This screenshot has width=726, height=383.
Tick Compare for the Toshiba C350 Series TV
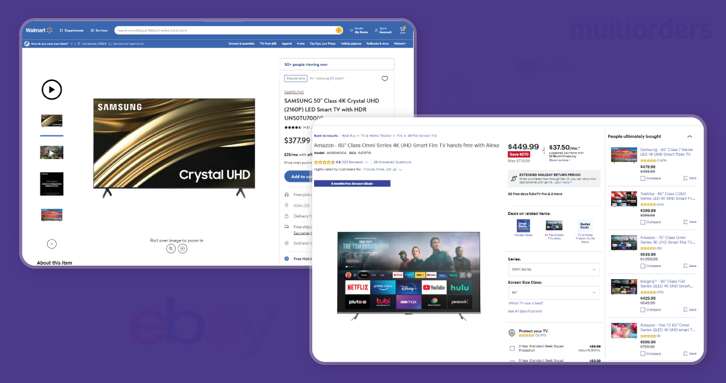pos(643,222)
